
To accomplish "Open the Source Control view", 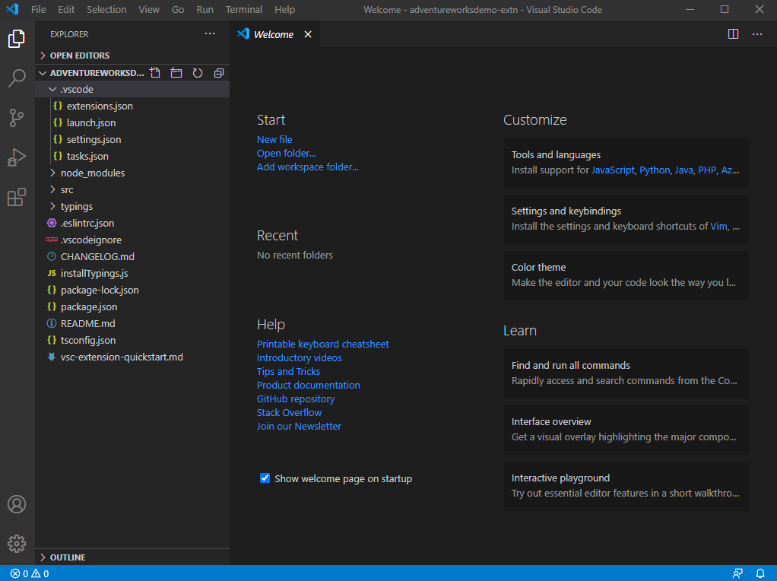I will [17, 118].
